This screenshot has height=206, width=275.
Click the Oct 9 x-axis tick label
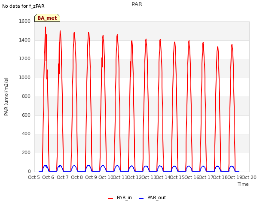tap(91, 177)
